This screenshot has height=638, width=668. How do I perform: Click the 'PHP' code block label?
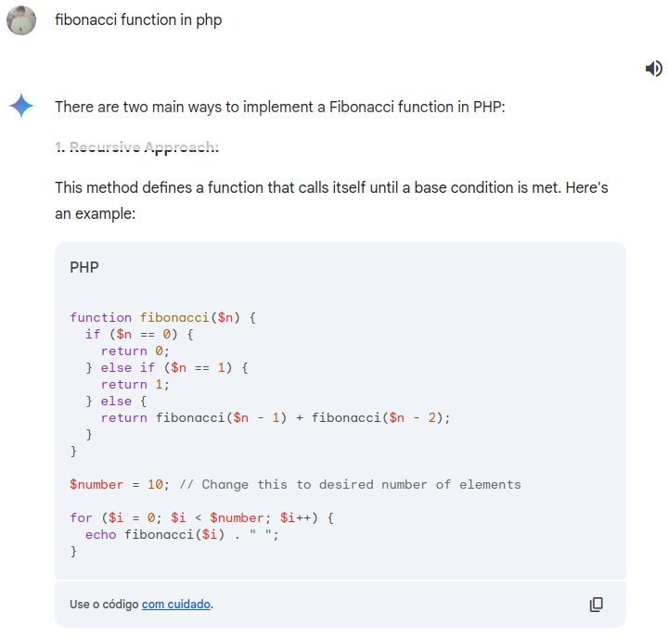(x=84, y=267)
